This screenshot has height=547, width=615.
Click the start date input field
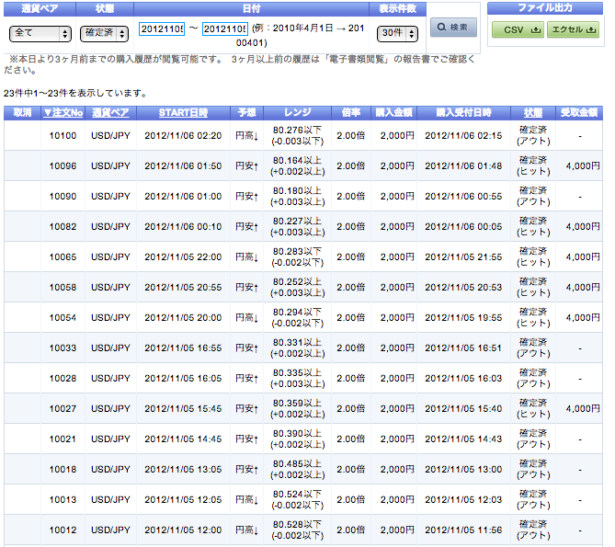pos(162,29)
